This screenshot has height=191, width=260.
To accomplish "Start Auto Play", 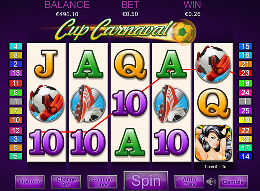I will (189, 181).
